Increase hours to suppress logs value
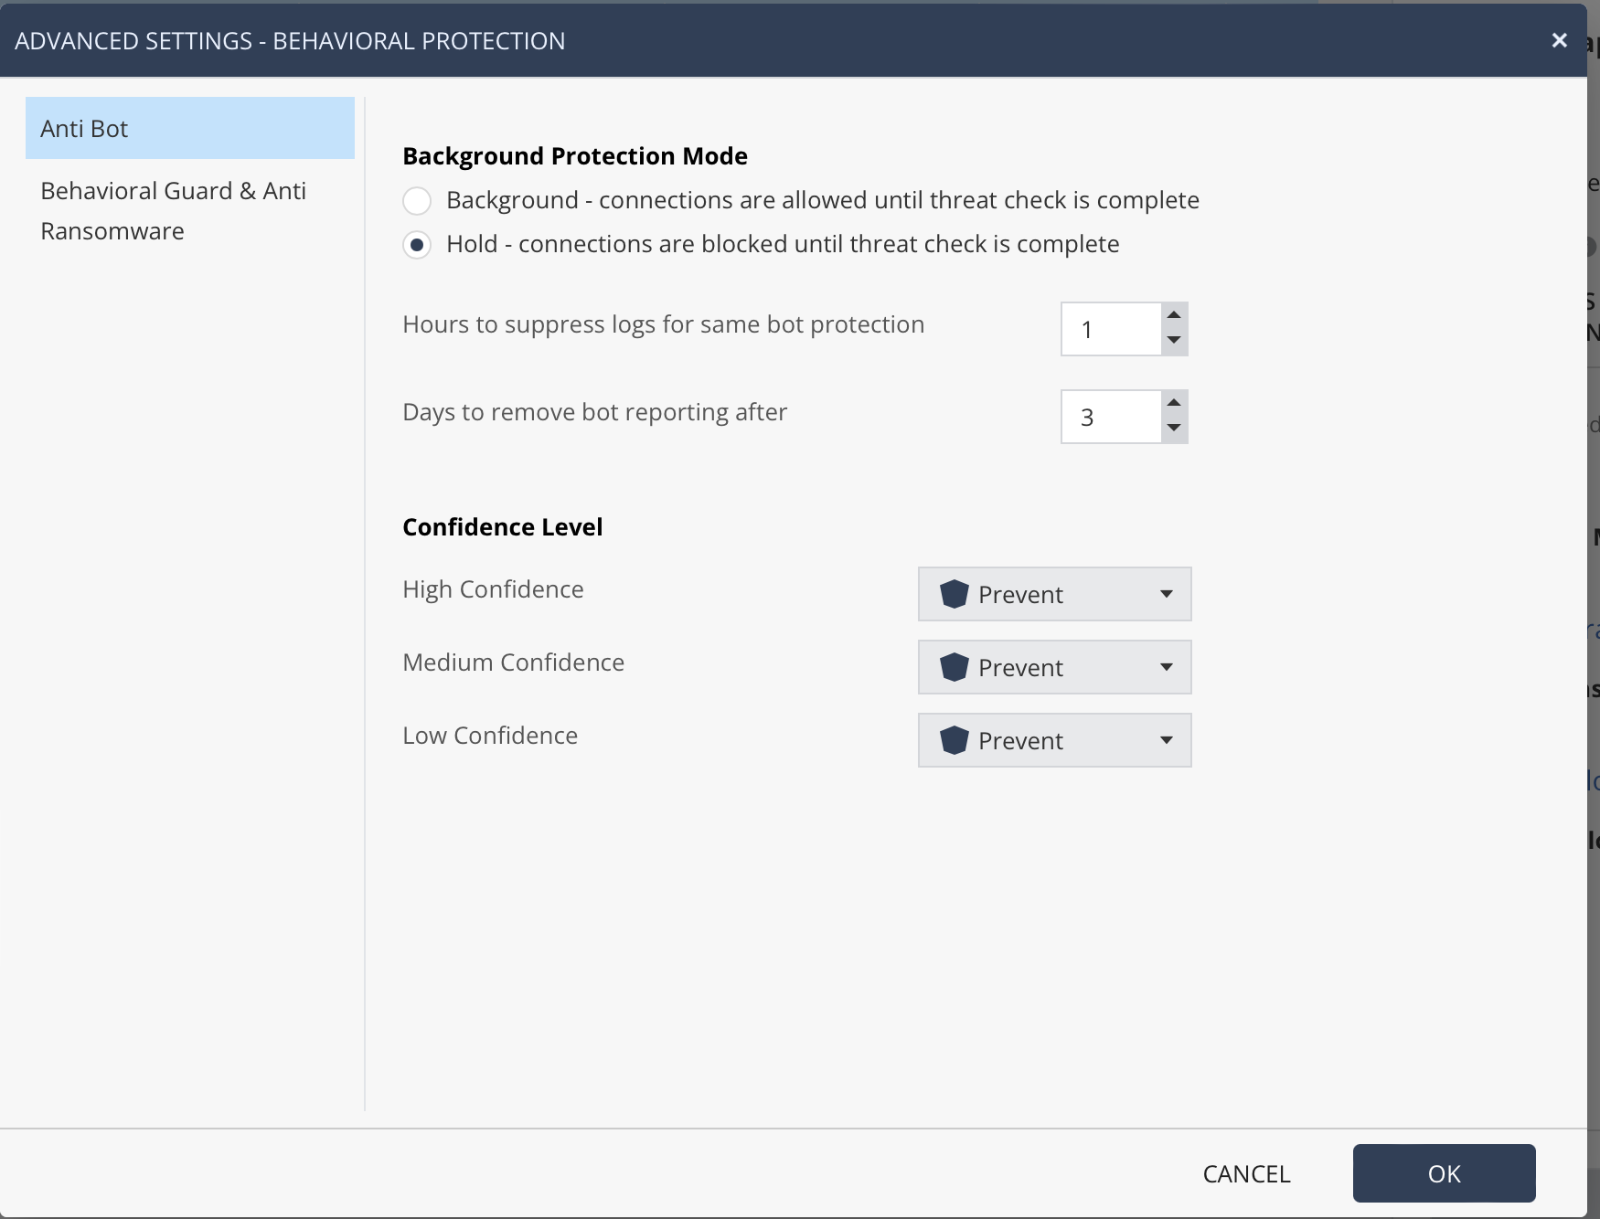 pyautogui.click(x=1174, y=315)
